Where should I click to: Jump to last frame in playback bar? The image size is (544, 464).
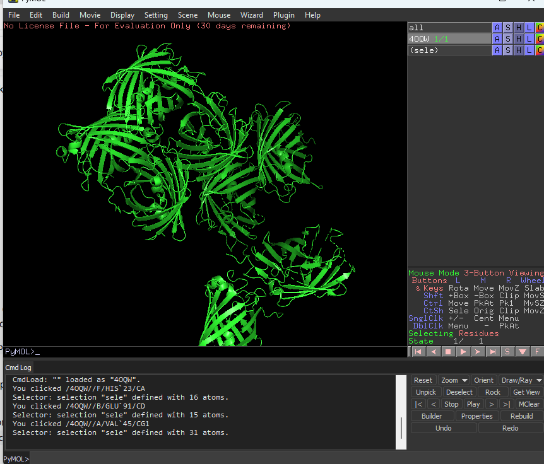point(493,352)
